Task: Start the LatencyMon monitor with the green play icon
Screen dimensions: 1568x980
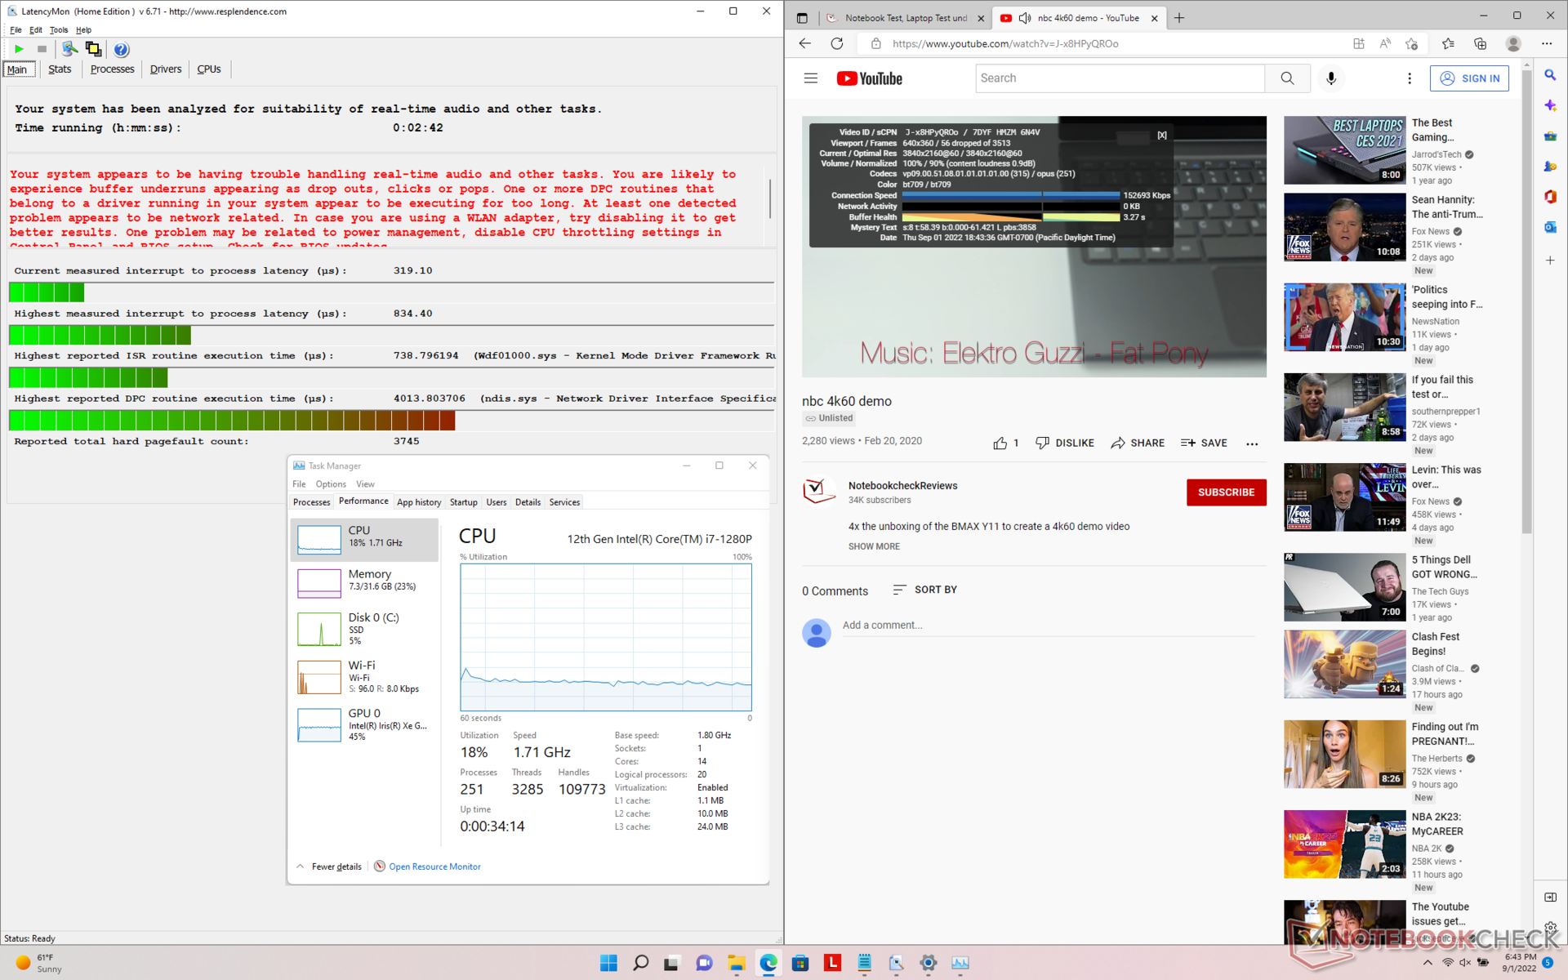Action: tap(19, 49)
